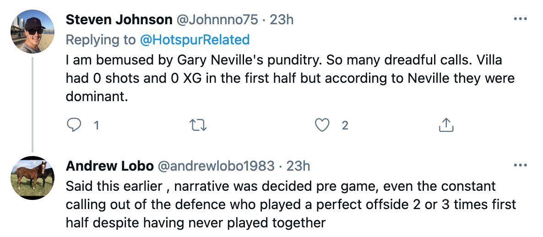Click the reply count 1
The width and height of the screenshot is (543, 237).
tap(96, 125)
